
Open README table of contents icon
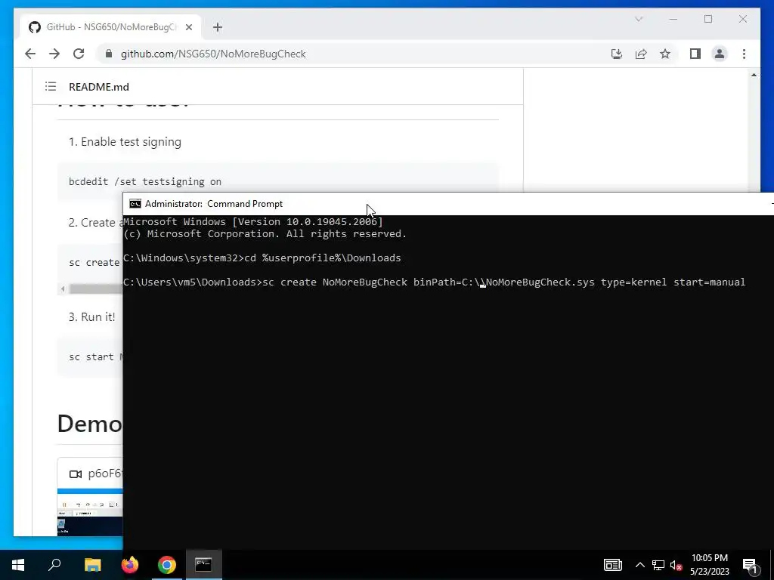click(x=51, y=86)
